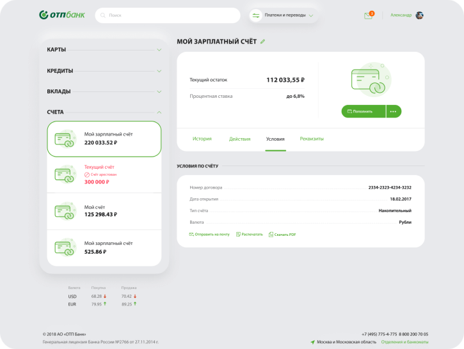Open the Действия tab
This screenshot has height=349, width=464.
click(239, 139)
